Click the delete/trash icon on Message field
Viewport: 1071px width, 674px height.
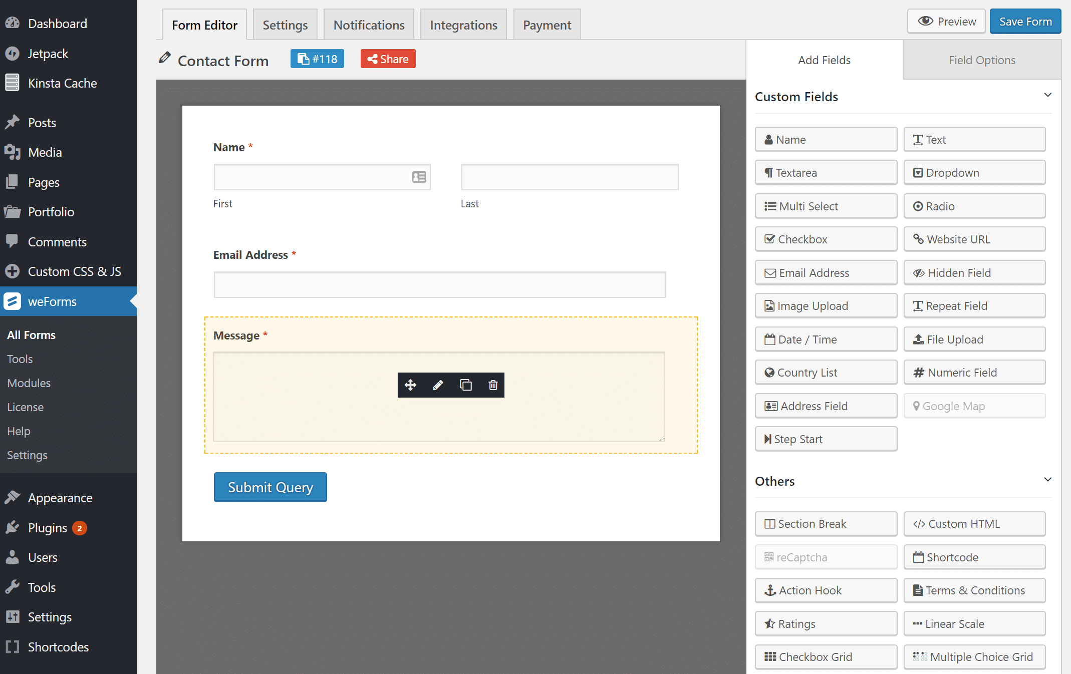tap(492, 385)
